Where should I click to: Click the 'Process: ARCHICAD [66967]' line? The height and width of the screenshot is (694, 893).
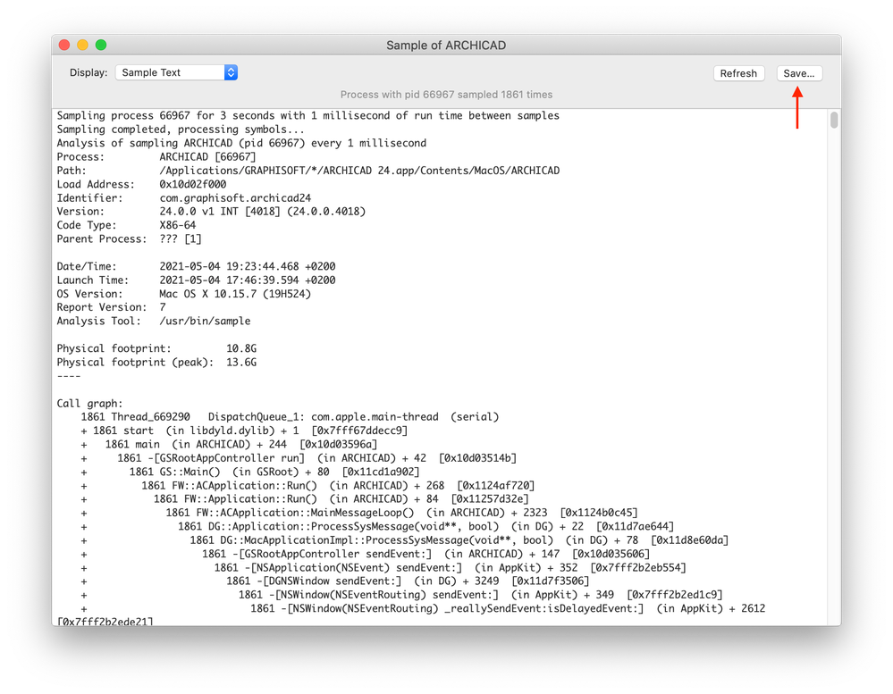tap(156, 156)
